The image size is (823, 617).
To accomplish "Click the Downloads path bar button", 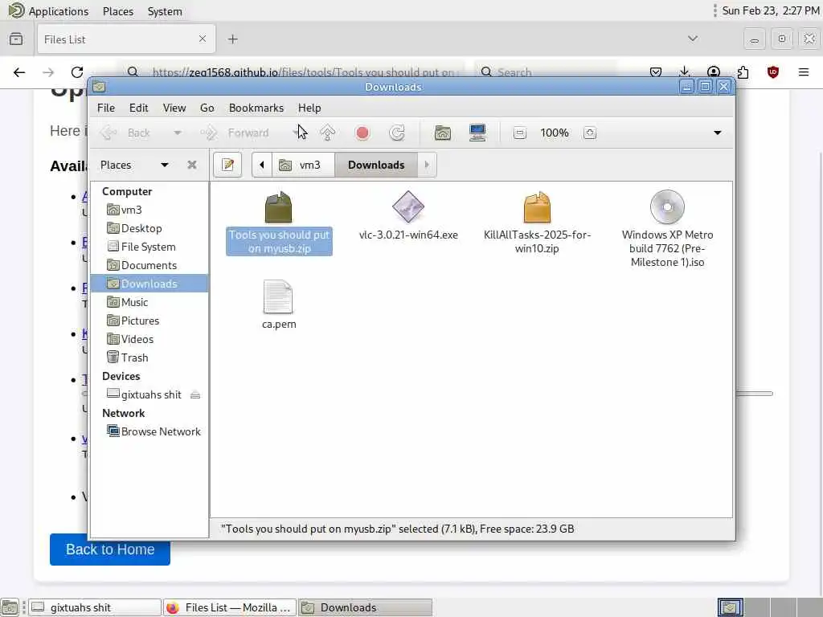I will (x=376, y=165).
